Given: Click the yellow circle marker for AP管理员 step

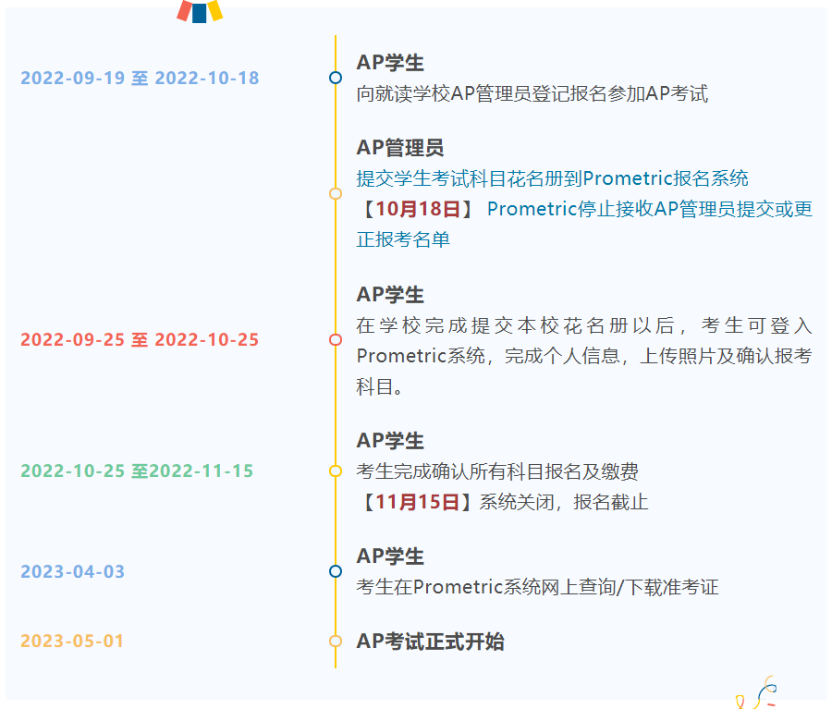Looking at the screenshot, I should tap(334, 194).
